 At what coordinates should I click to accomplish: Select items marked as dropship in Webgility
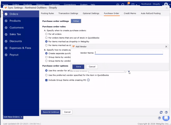46,41
